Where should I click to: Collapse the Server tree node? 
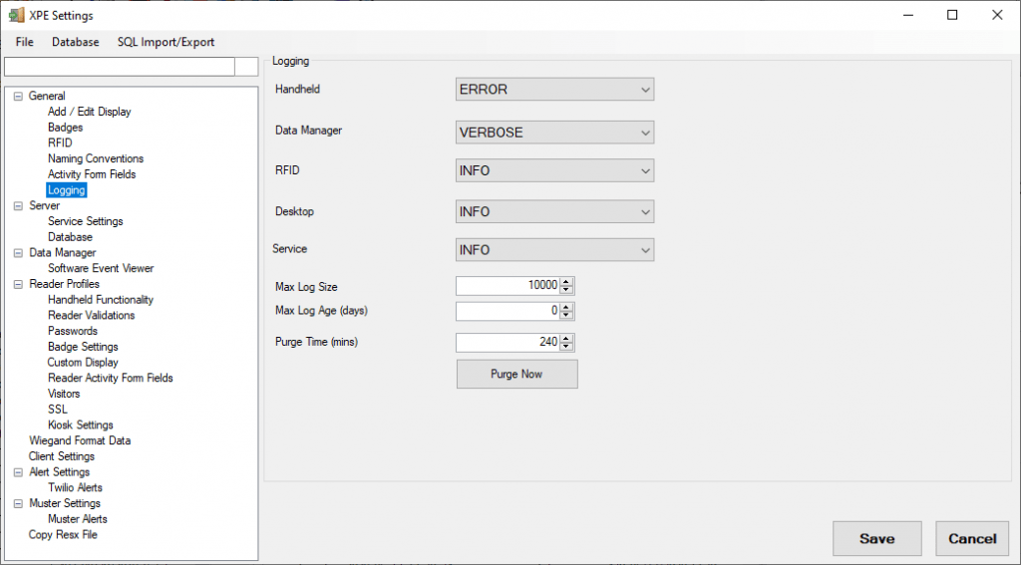[x=18, y=205]
